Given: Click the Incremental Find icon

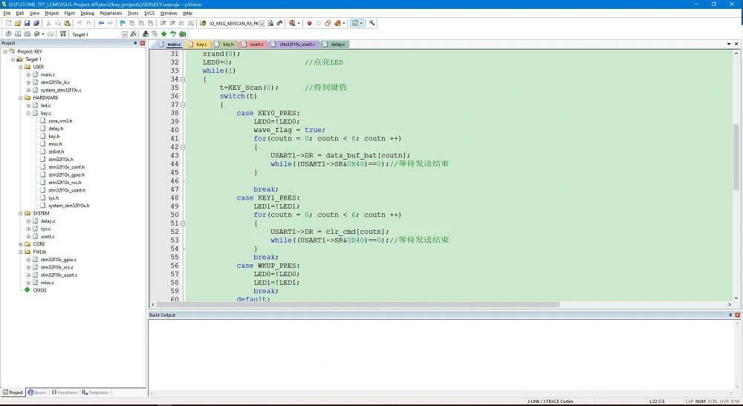Looking at the screenshot, I should 279,23.
